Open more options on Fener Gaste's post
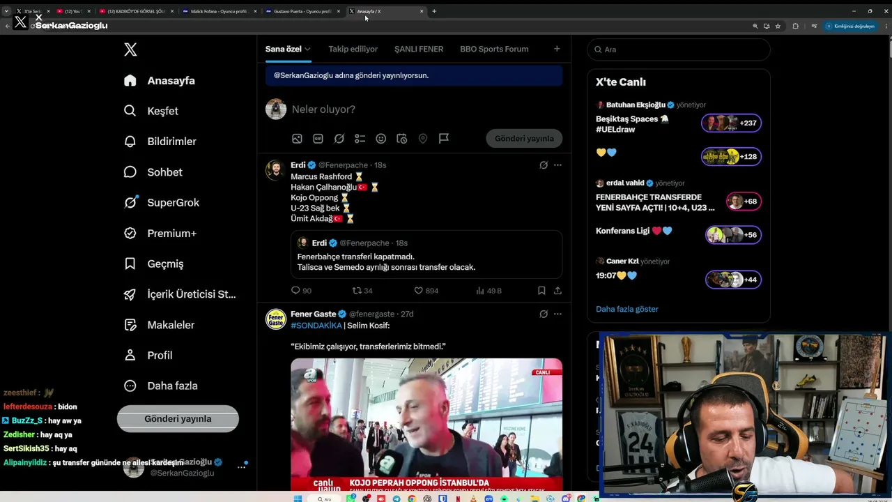Image resolution: width=892 pixels, height=502 pixels. click(557, 314)
